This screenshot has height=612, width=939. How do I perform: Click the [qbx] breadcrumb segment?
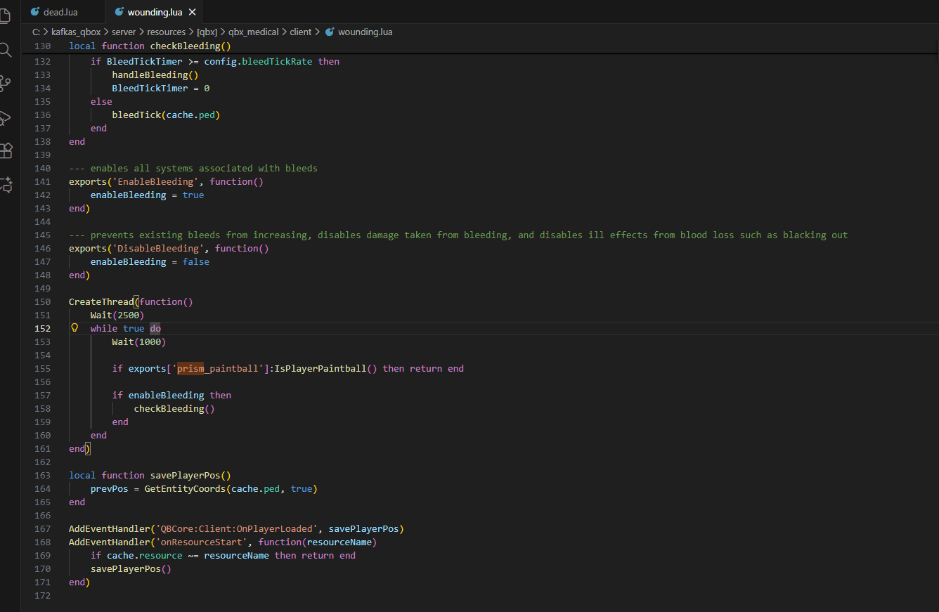click(207, 32)
